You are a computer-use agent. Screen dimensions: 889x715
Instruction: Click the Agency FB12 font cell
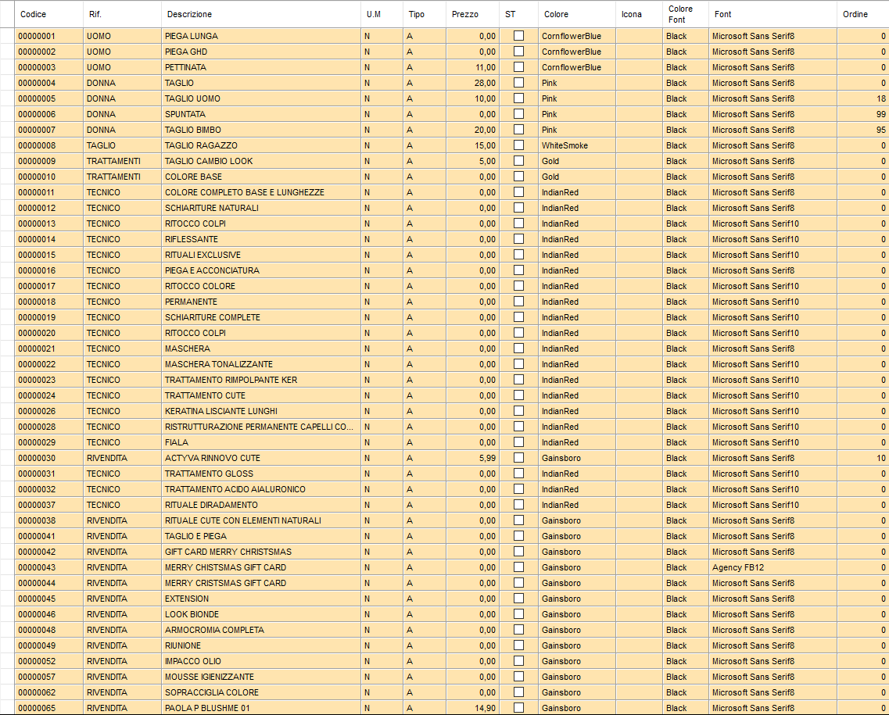(772, 567)
